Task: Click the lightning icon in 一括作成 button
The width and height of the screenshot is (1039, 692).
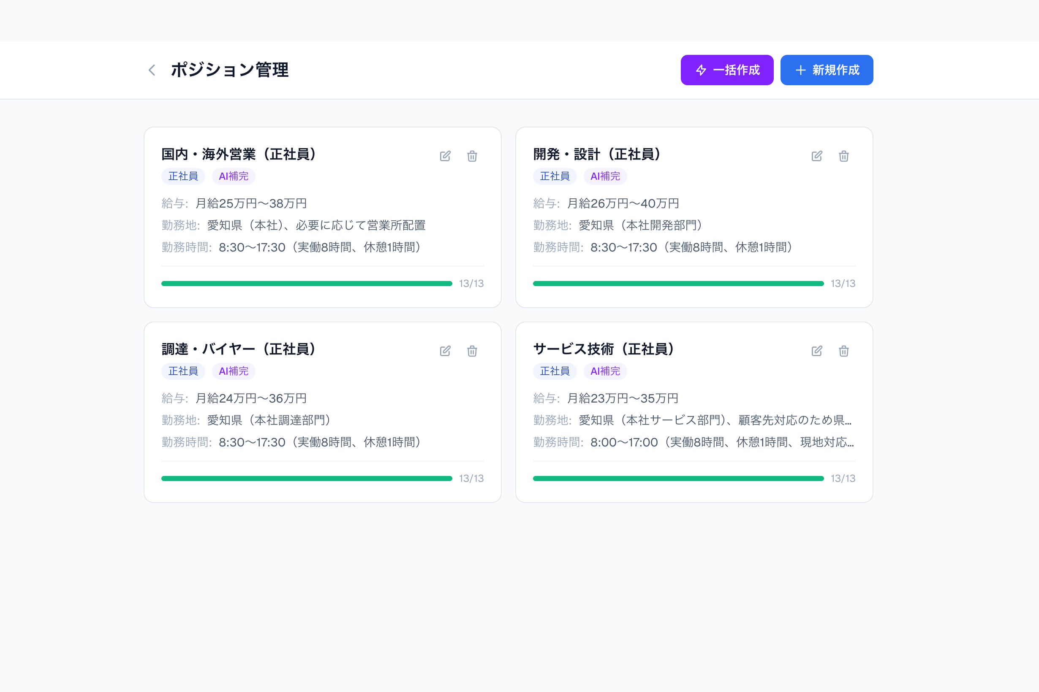Action: (702, 70)
